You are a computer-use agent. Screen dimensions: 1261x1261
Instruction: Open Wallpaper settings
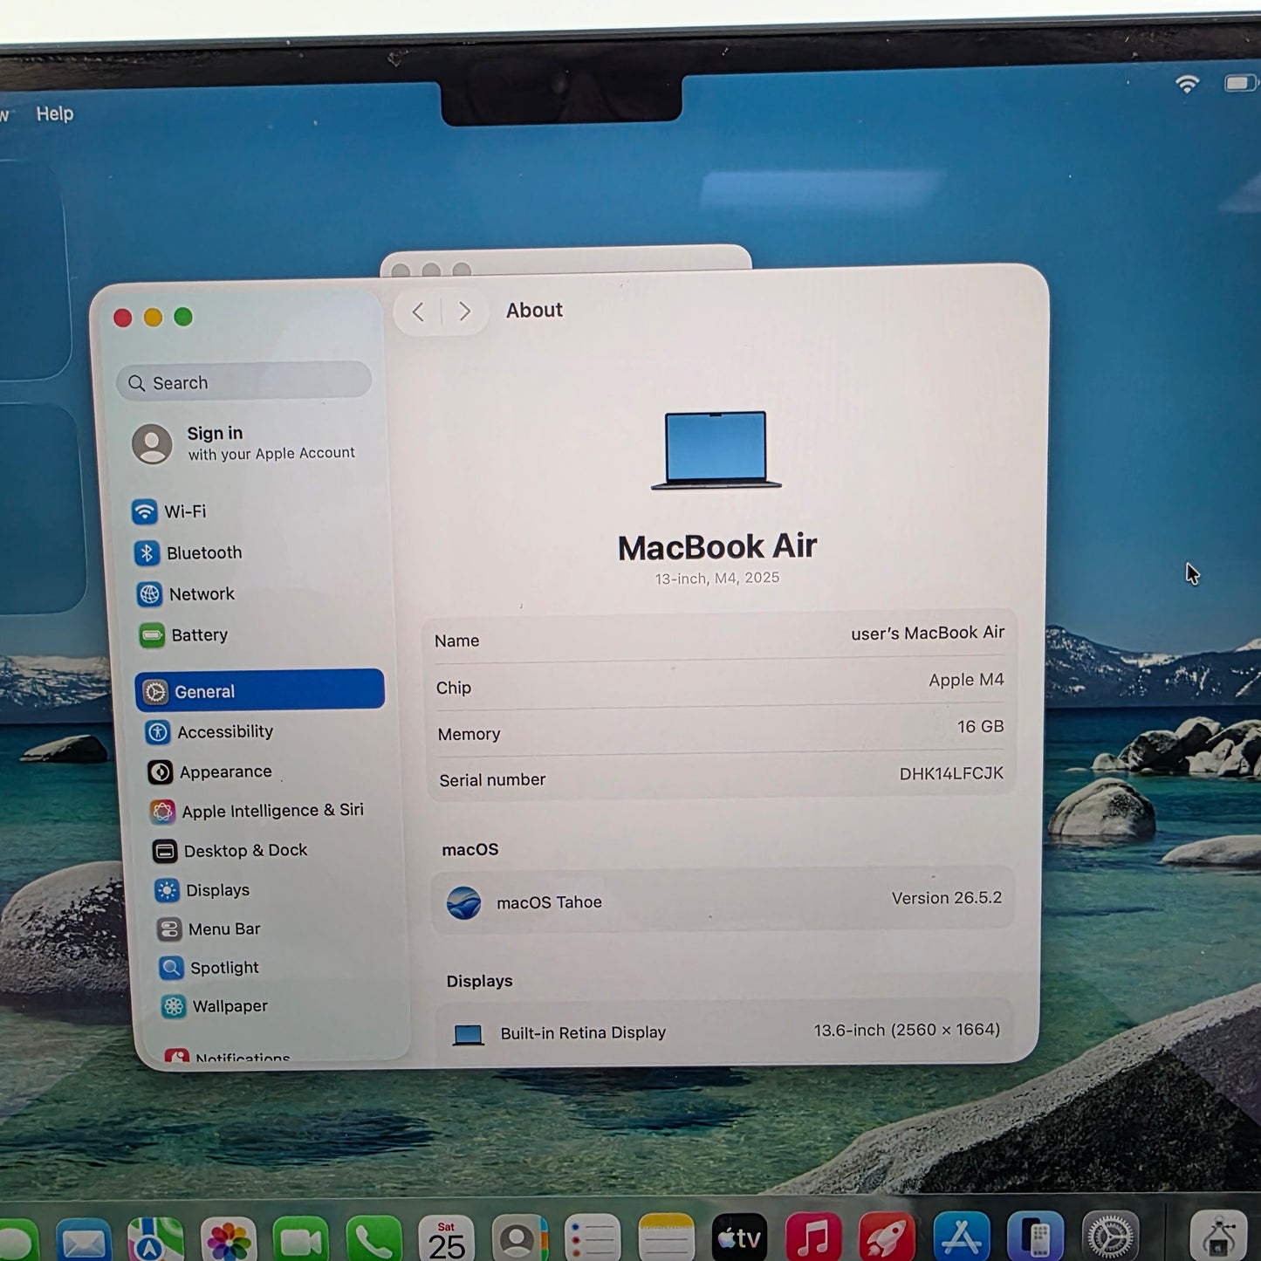coord(215,1006)
